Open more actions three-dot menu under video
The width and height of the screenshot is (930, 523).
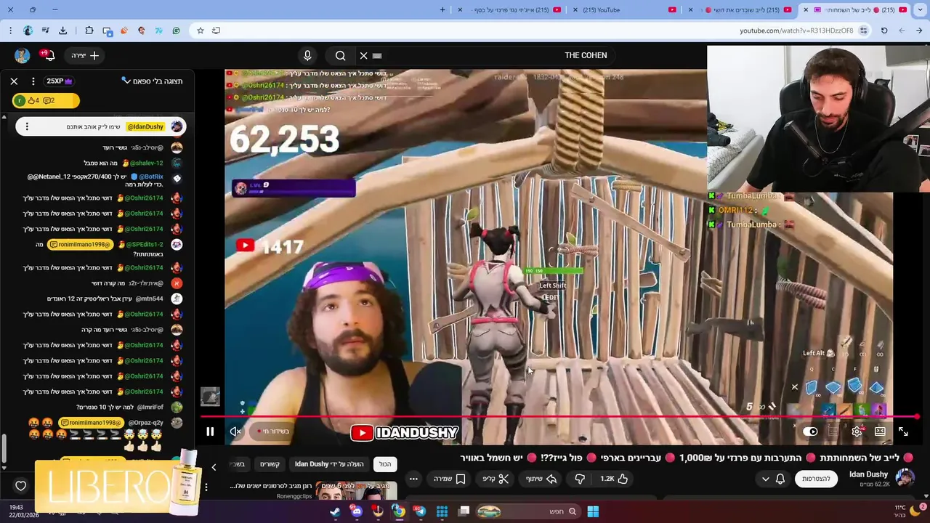pyautogui.click(x=413, y=479)
